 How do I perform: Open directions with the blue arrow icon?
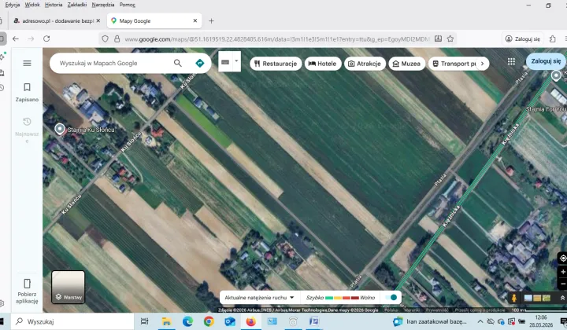click(x=200, y=63)
